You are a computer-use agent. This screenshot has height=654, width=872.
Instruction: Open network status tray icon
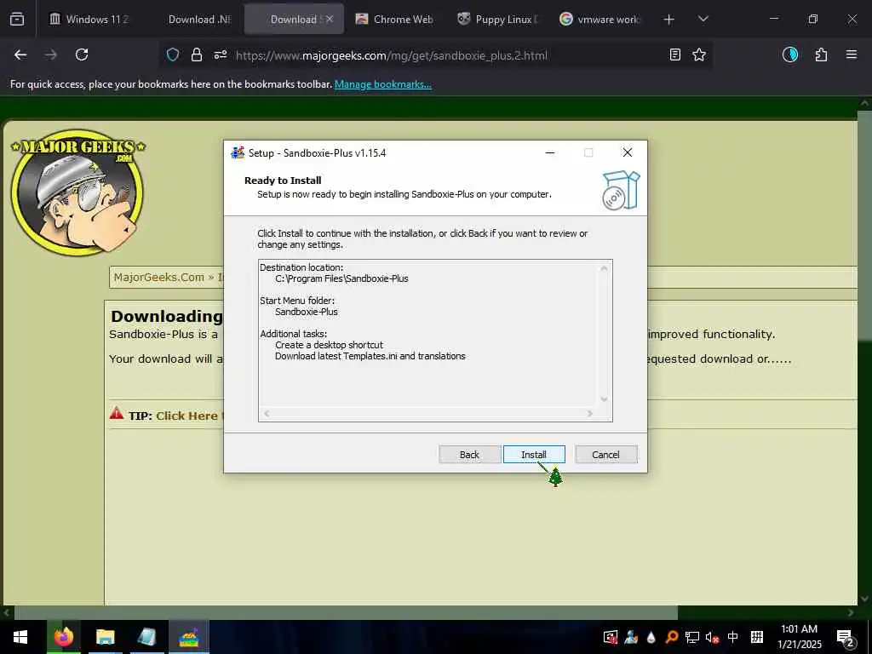point(691,637)
